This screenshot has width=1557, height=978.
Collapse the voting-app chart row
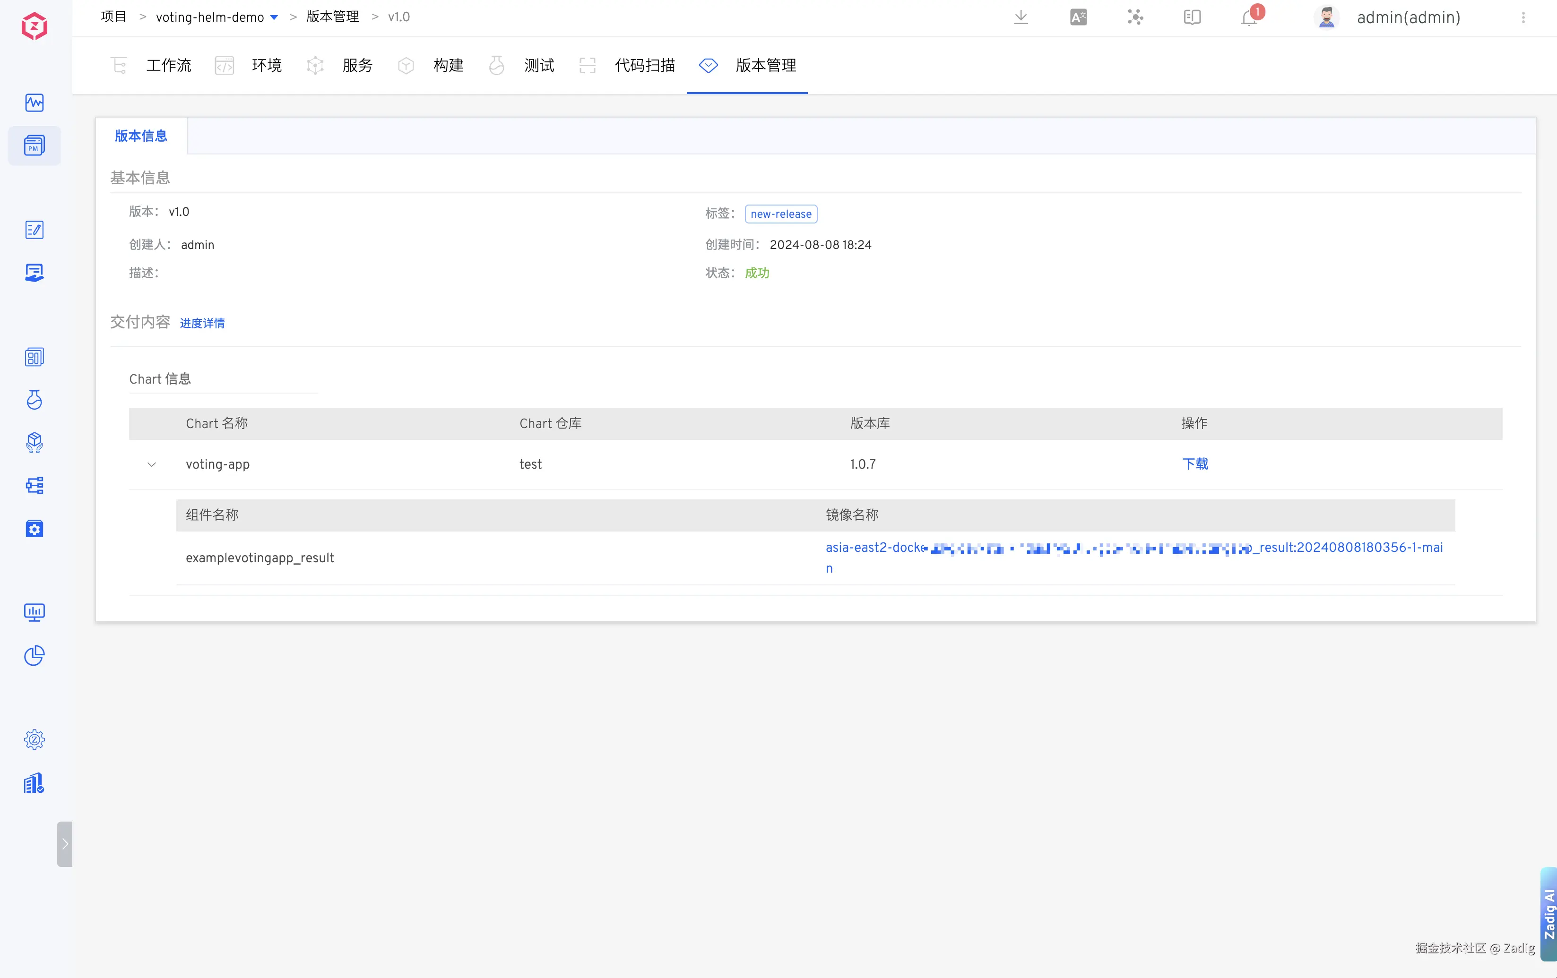point(151,464)
